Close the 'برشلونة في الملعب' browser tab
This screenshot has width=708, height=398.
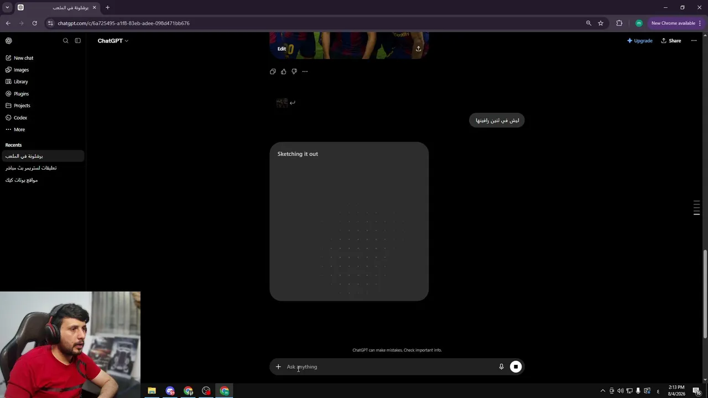(94, 8)
